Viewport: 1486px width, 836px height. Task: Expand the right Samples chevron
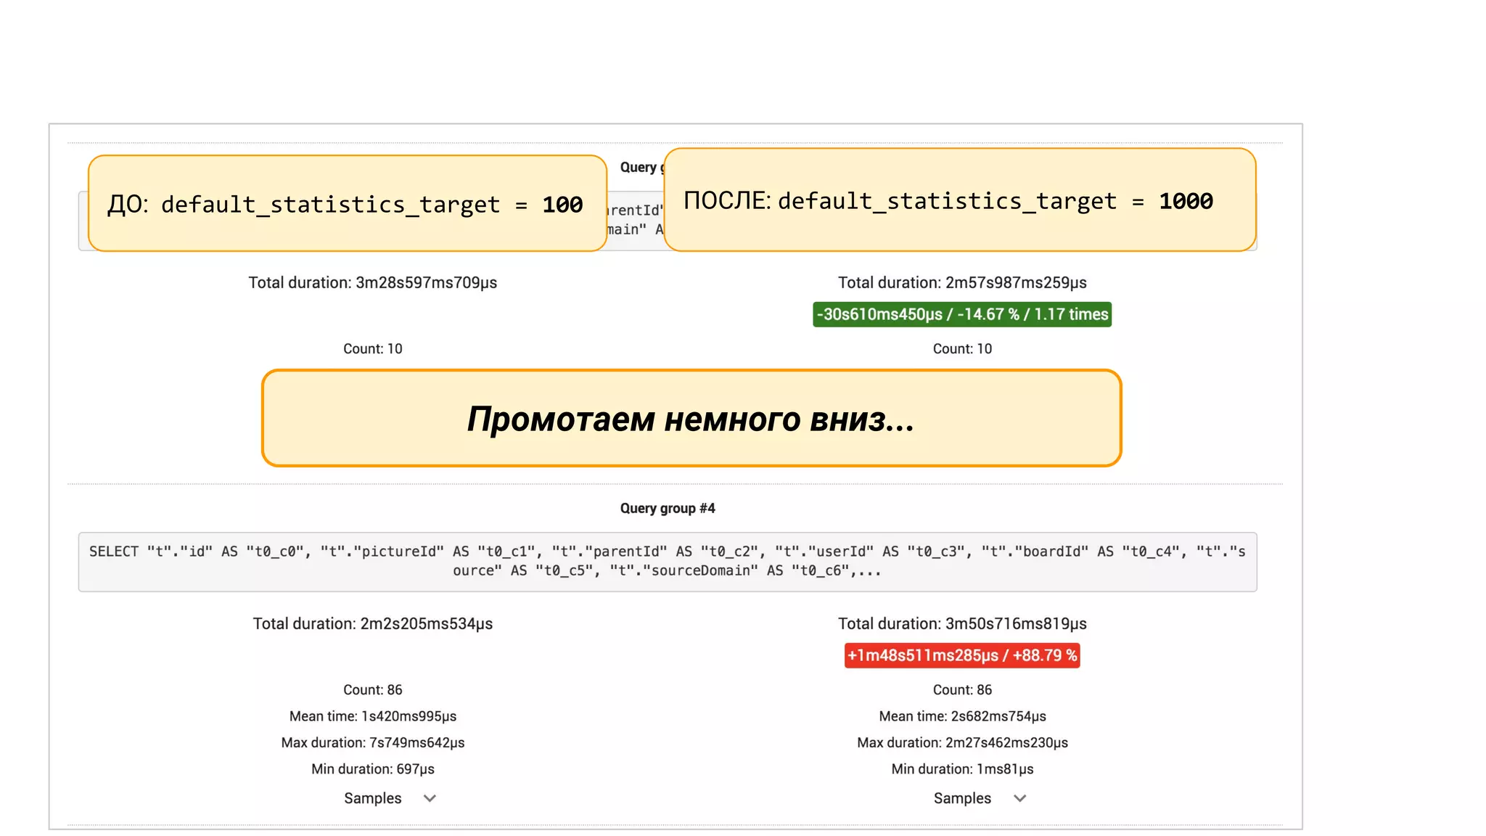[1019, 798]
